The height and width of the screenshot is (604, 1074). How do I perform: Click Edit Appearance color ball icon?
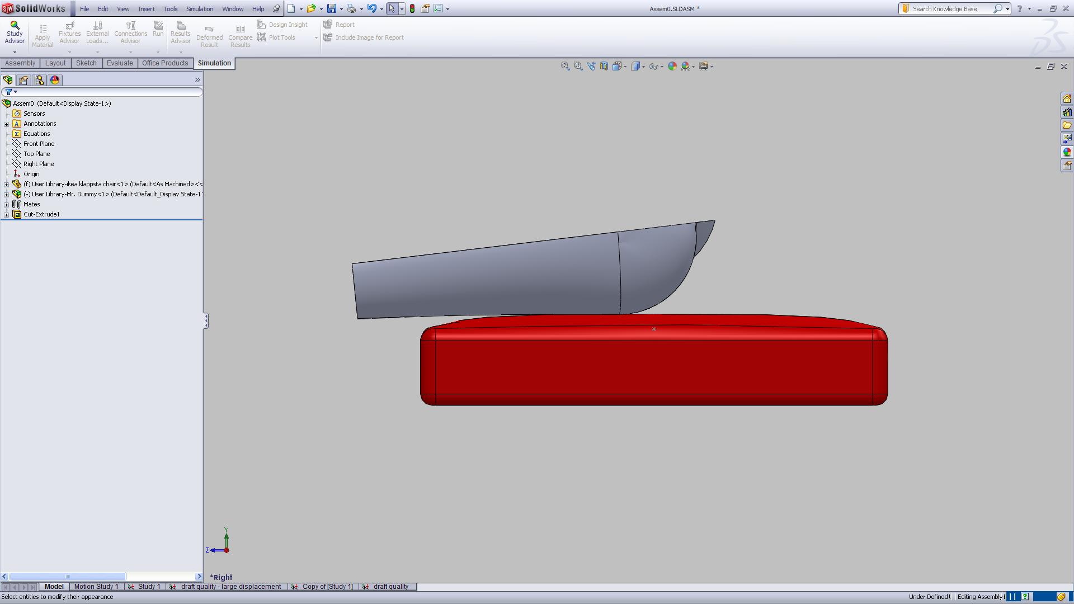coord(672,66)
